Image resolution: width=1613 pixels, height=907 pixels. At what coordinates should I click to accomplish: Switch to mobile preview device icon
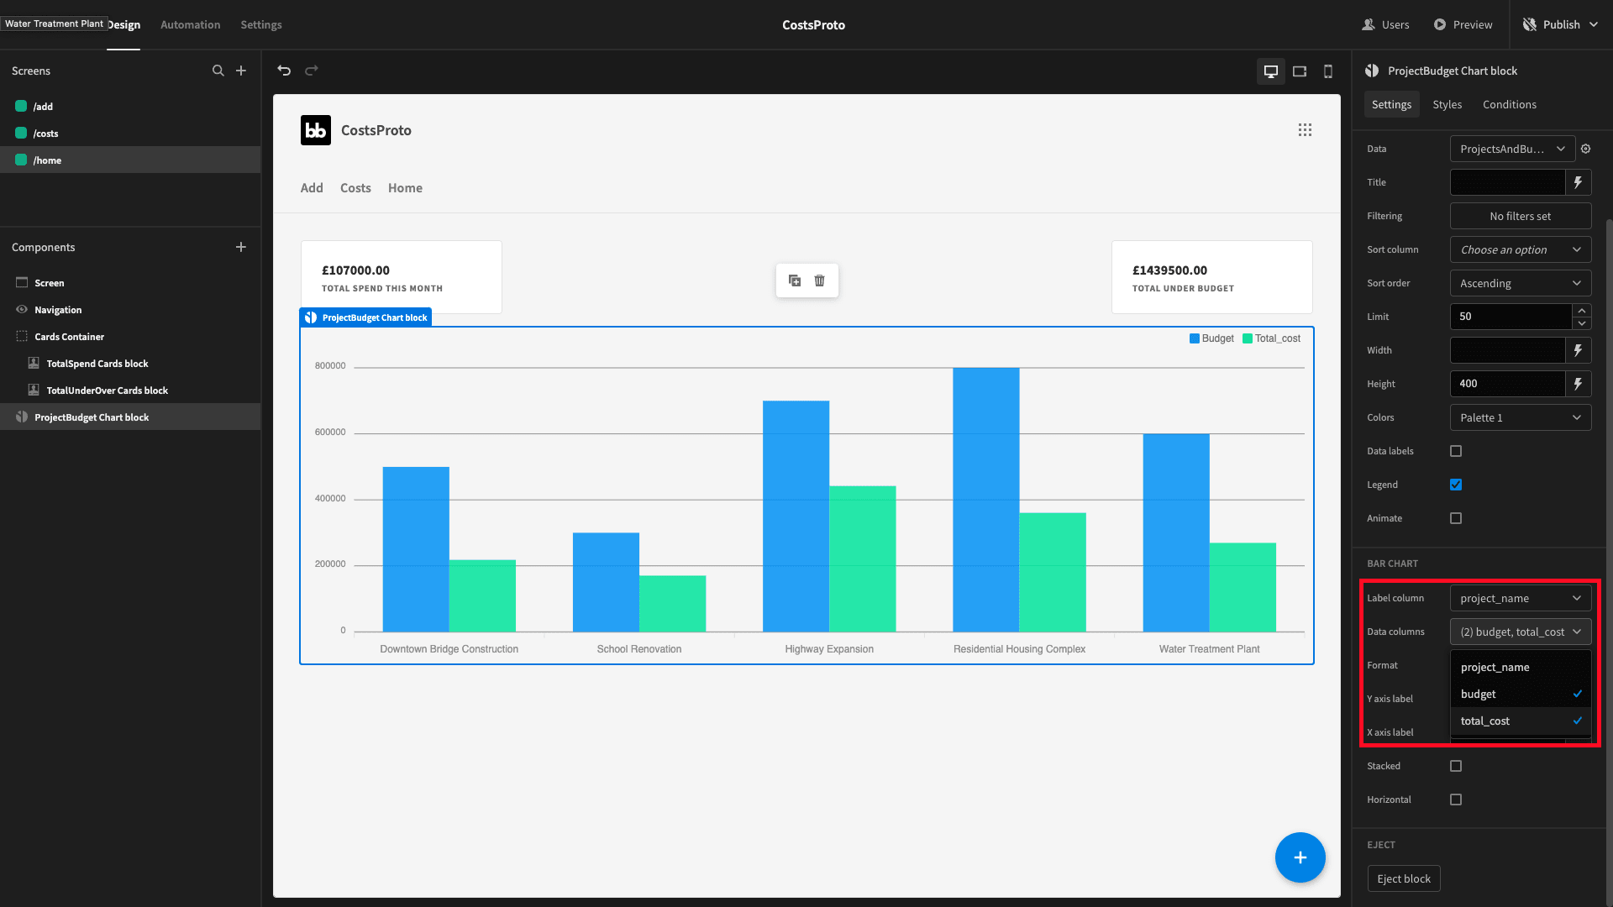tap(1328, 71)
